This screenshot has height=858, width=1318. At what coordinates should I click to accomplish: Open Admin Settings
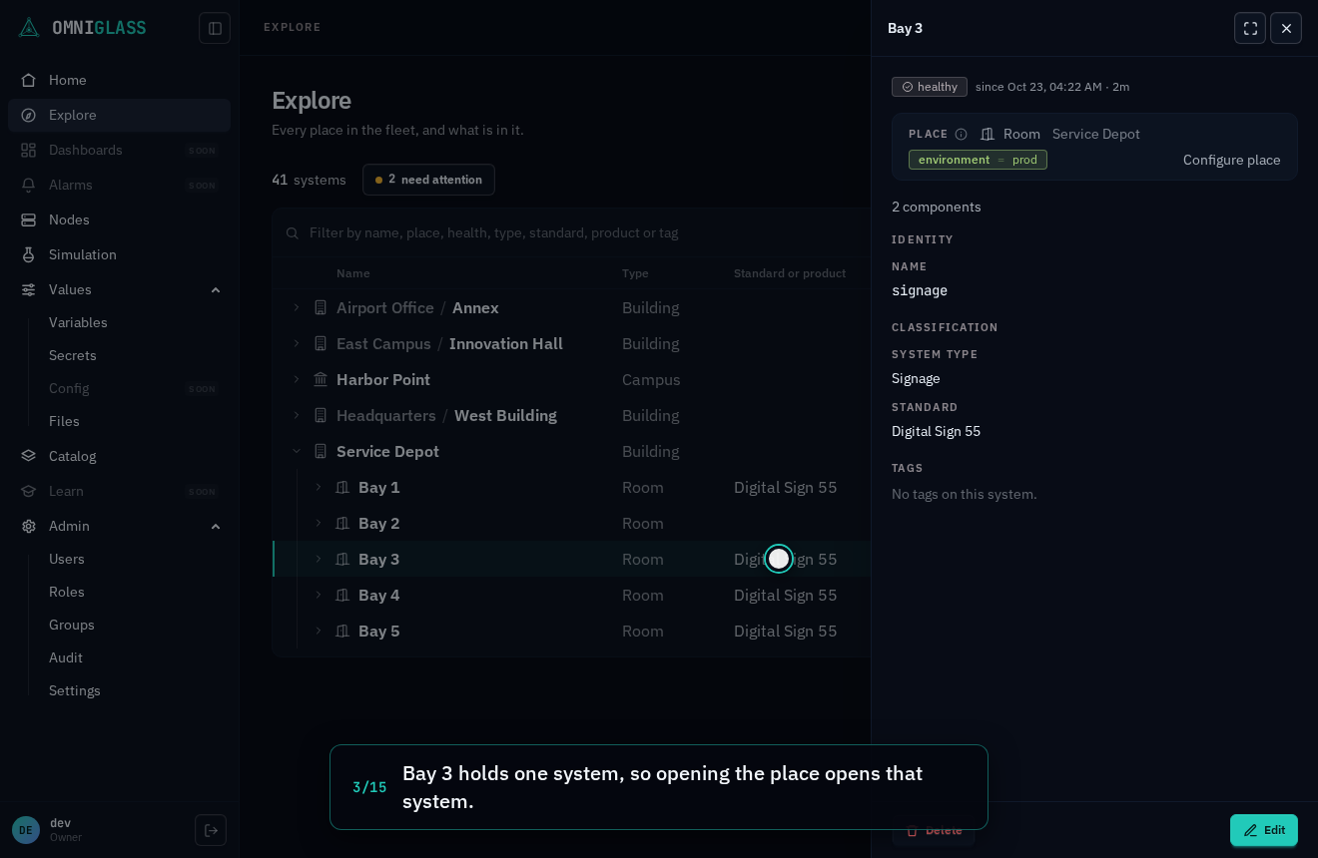click(x=75, y=690)
